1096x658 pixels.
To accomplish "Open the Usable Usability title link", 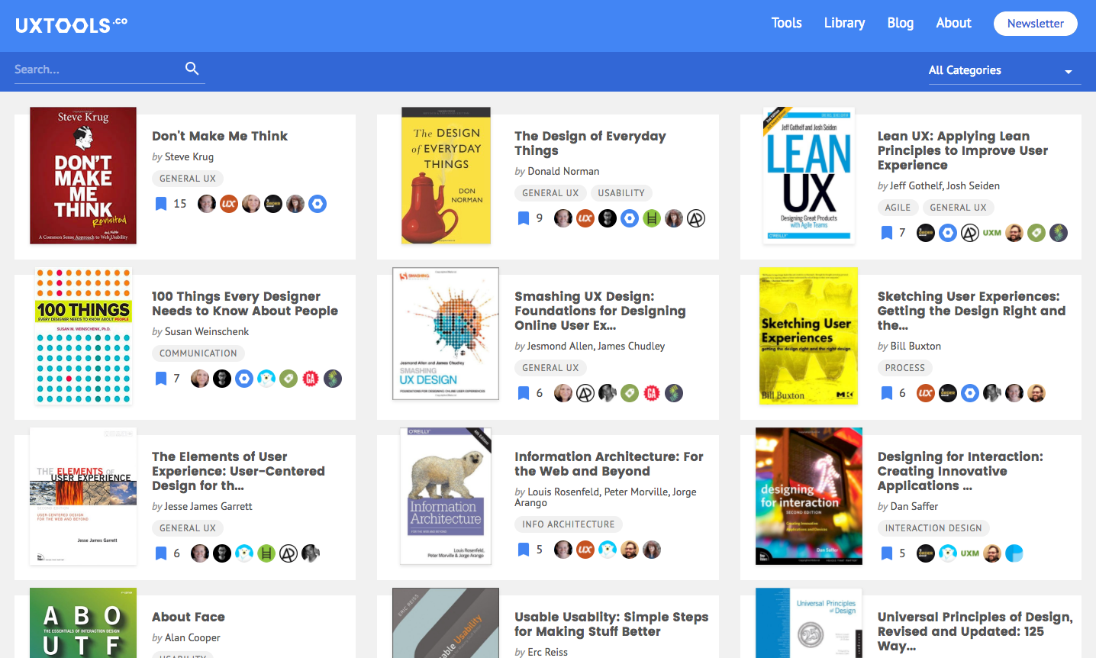I will point(611,624).
